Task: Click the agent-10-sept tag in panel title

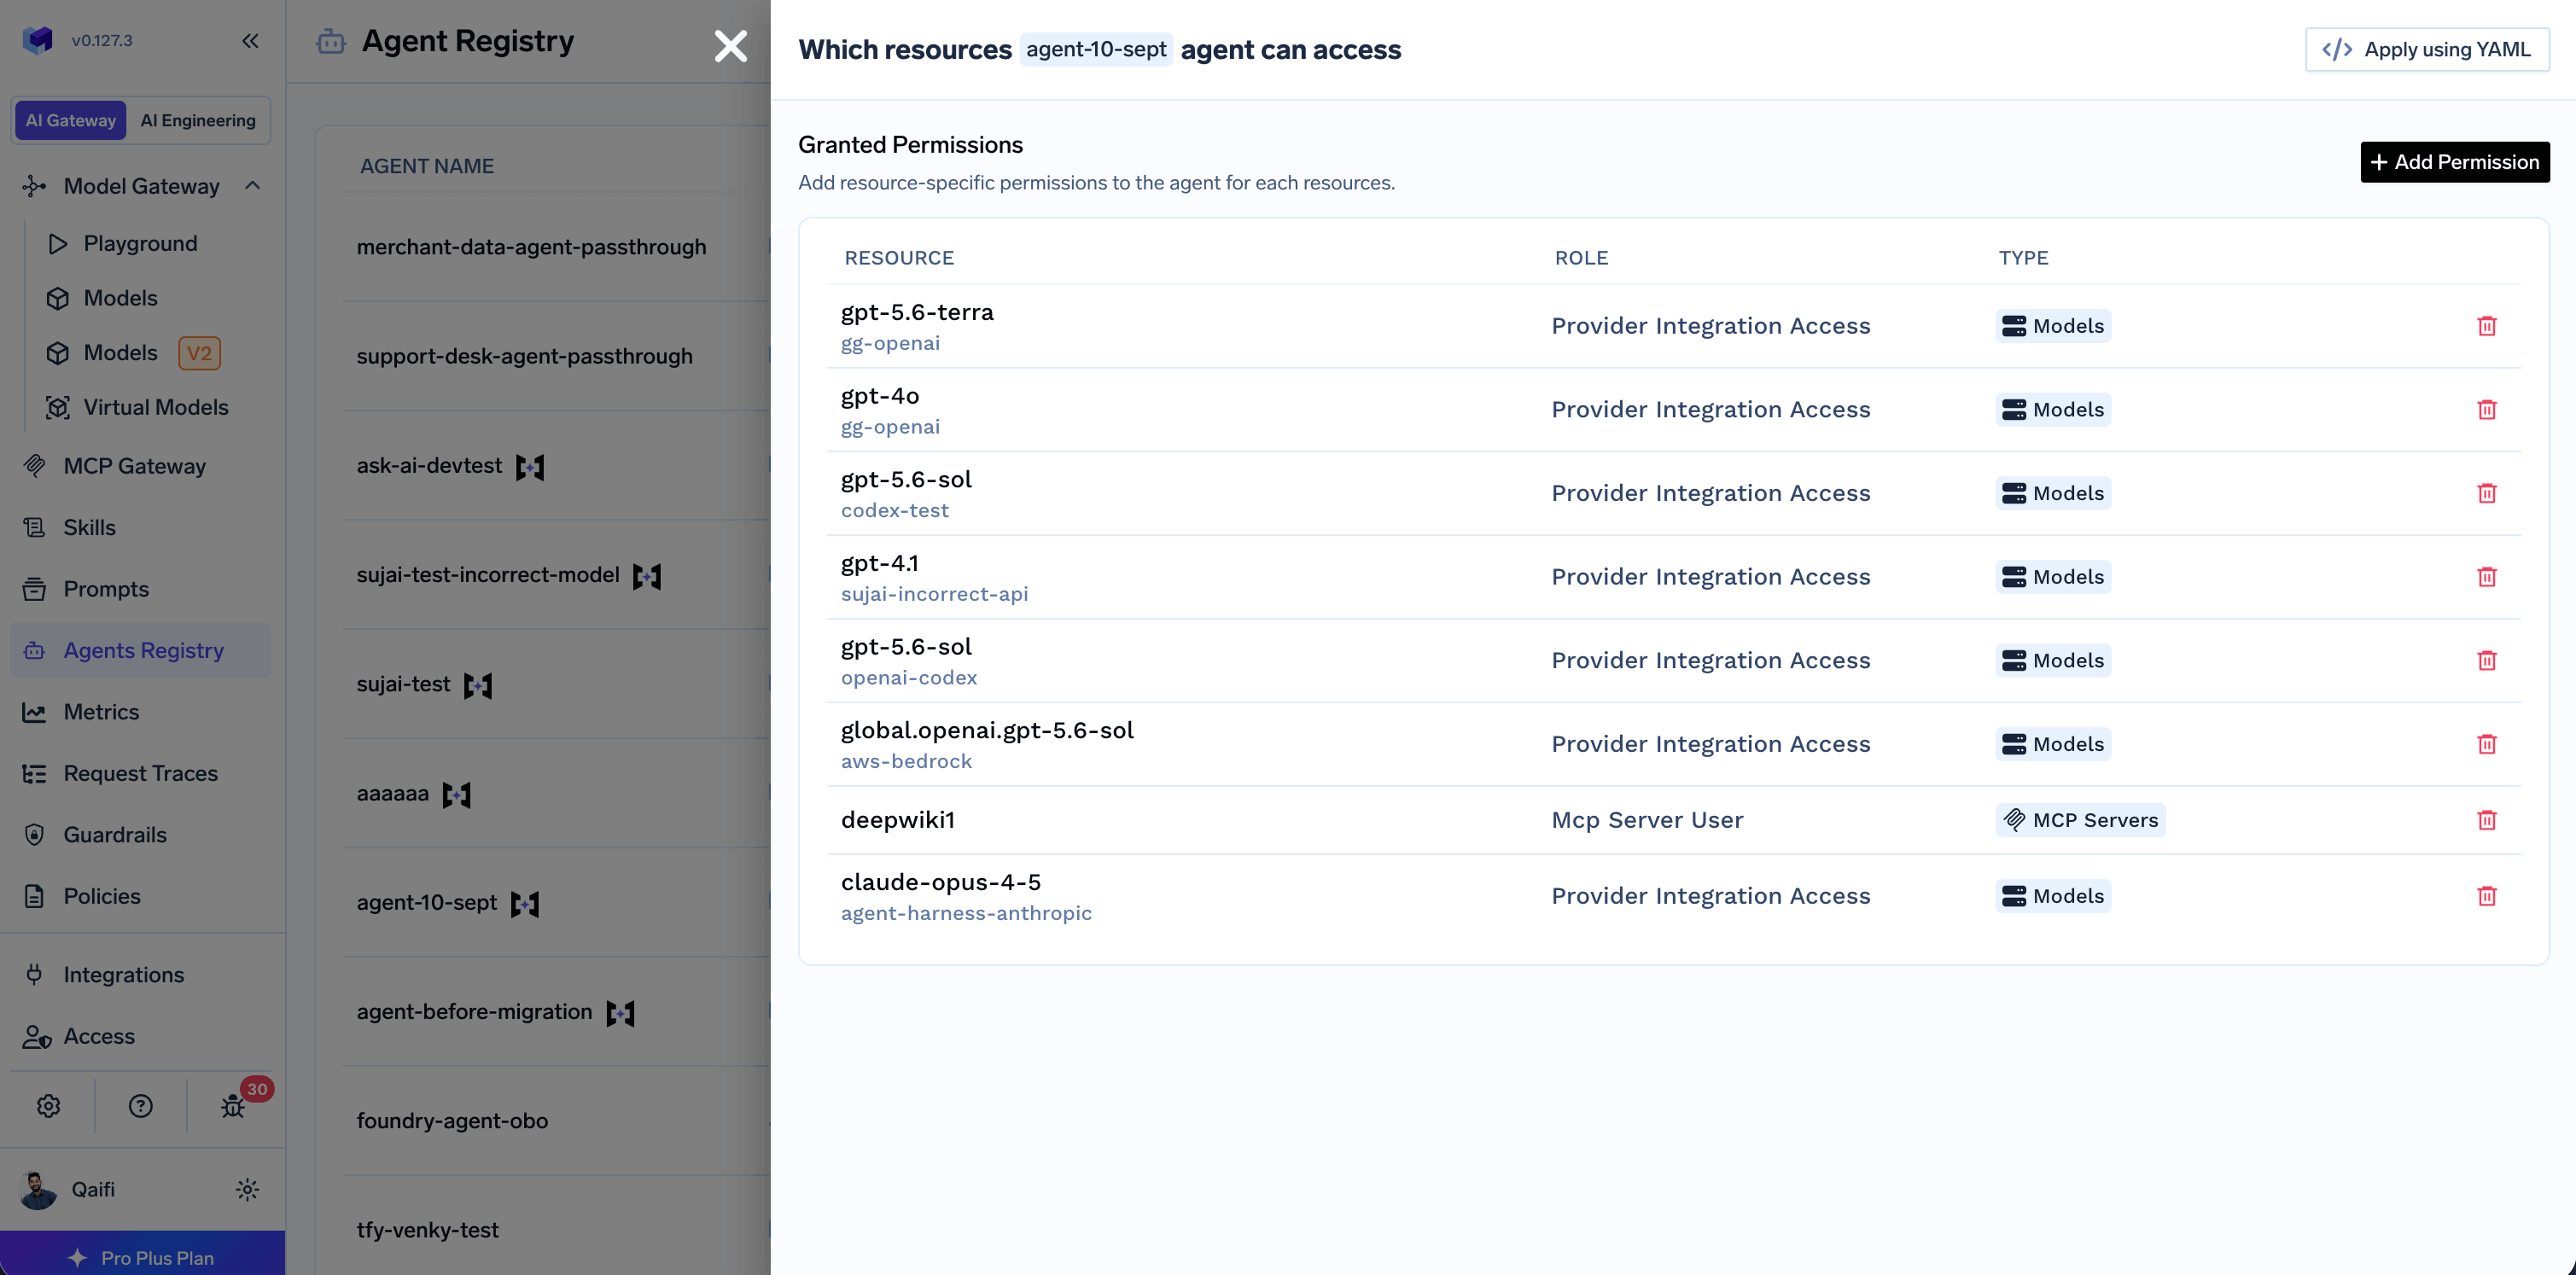Action: [1096, 49]
